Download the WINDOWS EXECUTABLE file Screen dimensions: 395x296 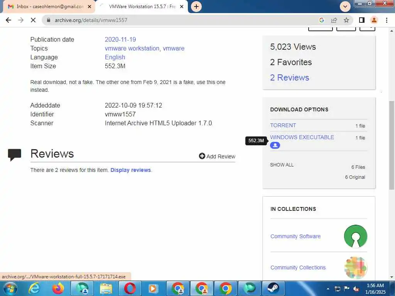coord(302,137)
